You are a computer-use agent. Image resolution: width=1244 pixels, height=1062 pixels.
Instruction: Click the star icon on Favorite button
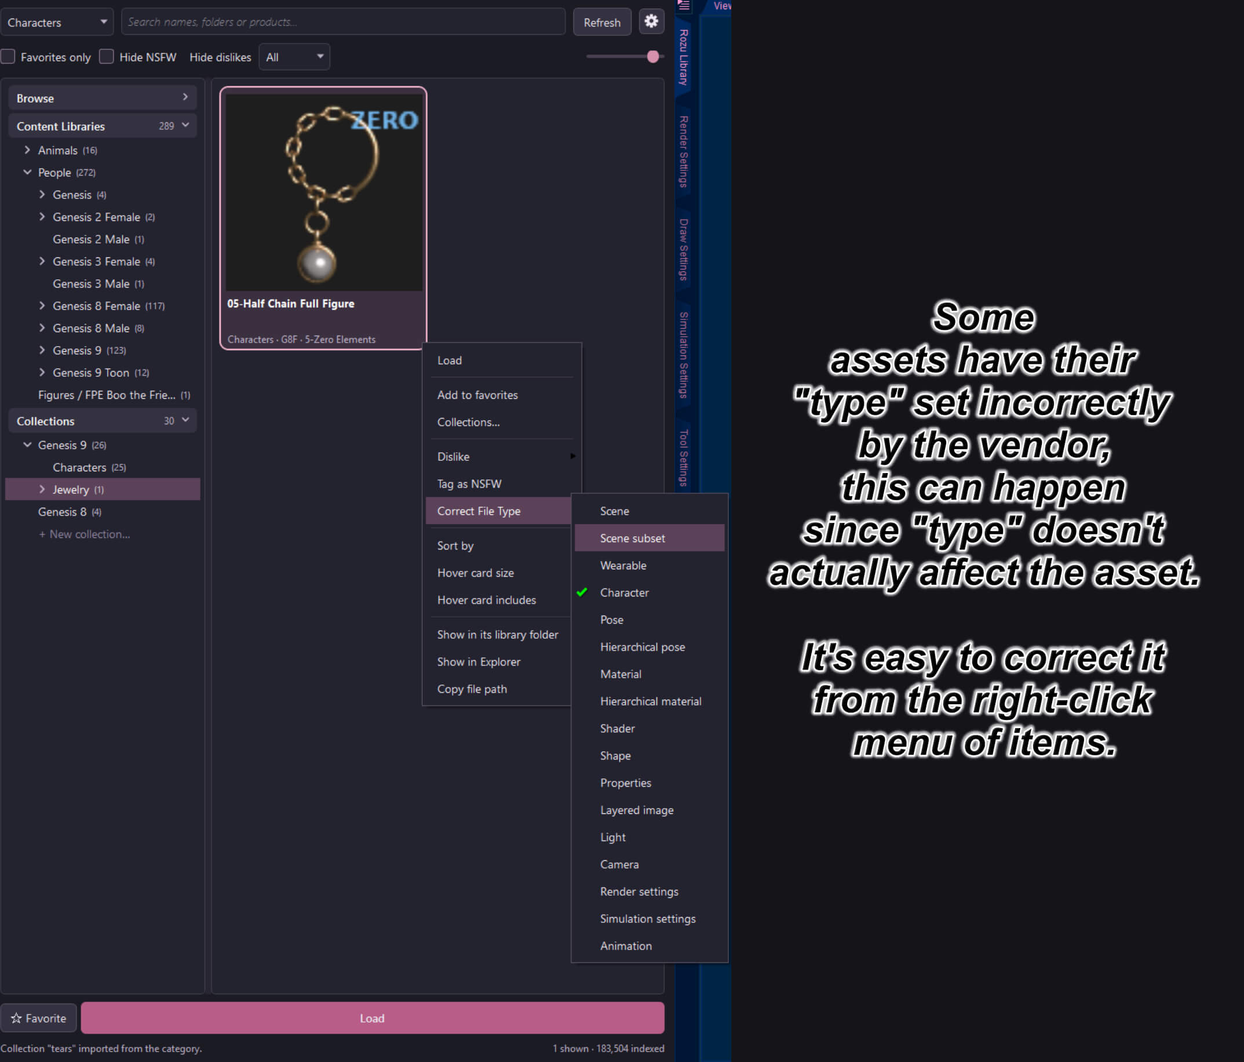point(16,1018)
